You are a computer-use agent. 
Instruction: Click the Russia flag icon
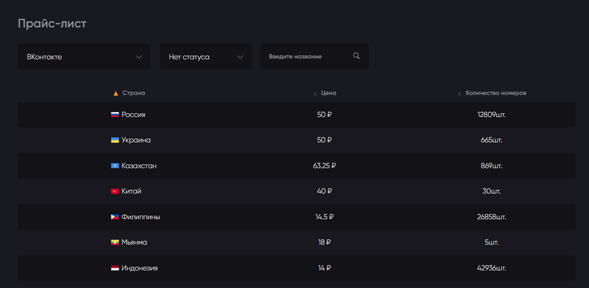coord(115,115)
